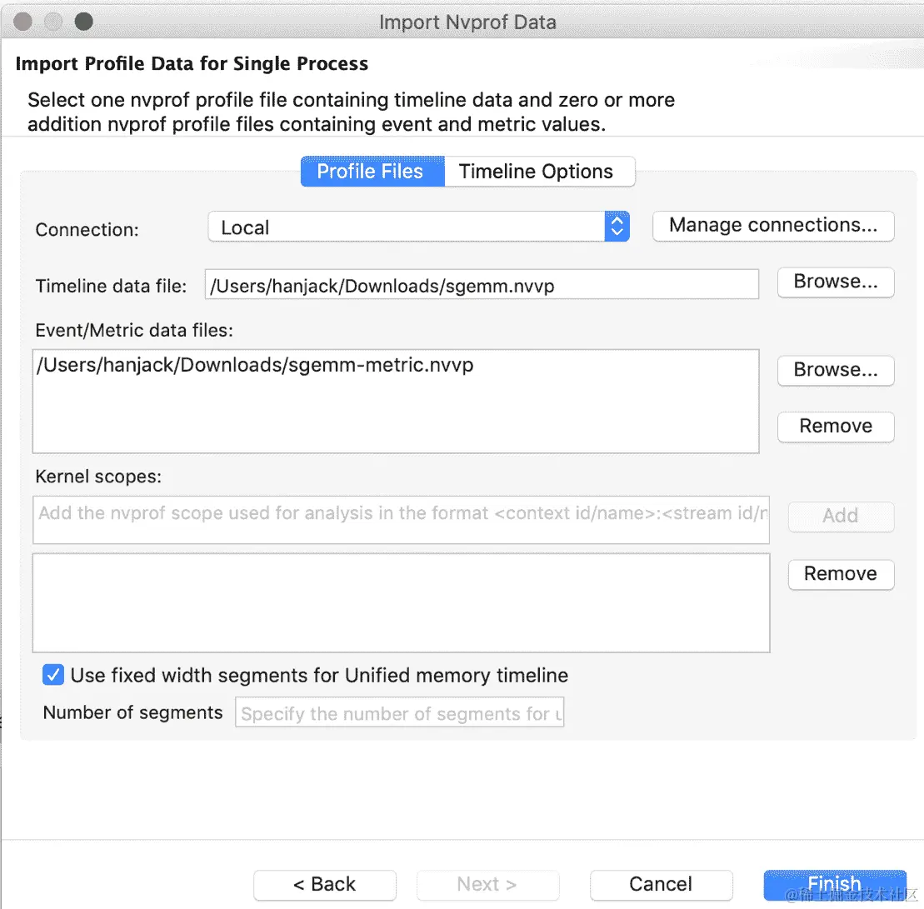This screenshot has width=924, height=909.
Task: Click Finish to import profile data
Action: tap(833, 885)
